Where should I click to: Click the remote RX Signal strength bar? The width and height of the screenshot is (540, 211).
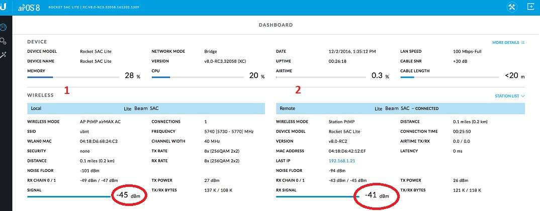(x=317, y=197)
